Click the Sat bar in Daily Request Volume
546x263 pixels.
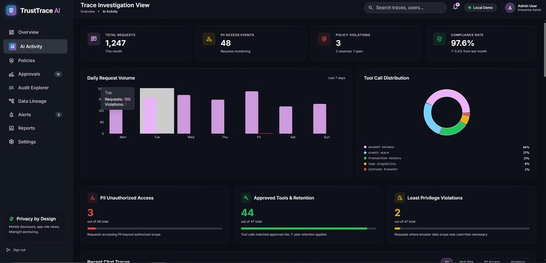click(x=286, y=120)
